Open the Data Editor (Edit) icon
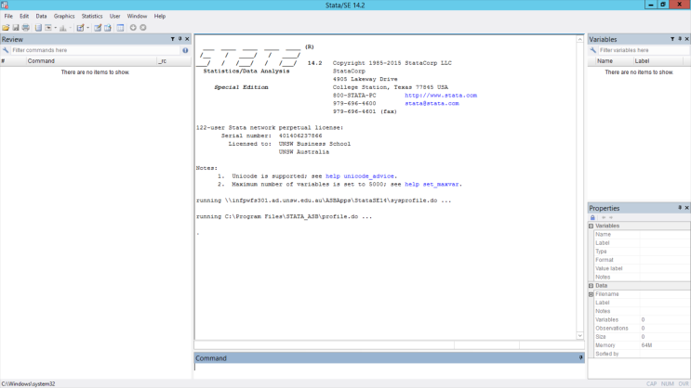 pyautogui.click(x=98, y=28)
